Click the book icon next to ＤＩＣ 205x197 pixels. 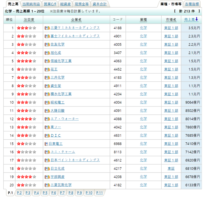(x=47, y=135)
